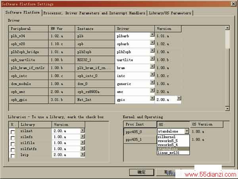Image resolution: width=238 pixels, height=179 pixels.
Task: Switch to Software Platform tab
Action: pyautogui.click(x=23, y=12)
